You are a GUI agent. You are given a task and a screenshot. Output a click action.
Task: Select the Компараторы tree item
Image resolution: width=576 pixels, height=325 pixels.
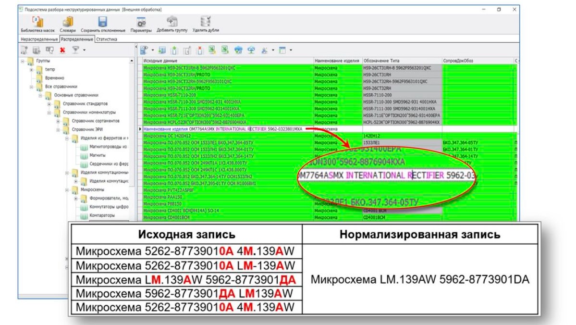(x=102, y=215)
